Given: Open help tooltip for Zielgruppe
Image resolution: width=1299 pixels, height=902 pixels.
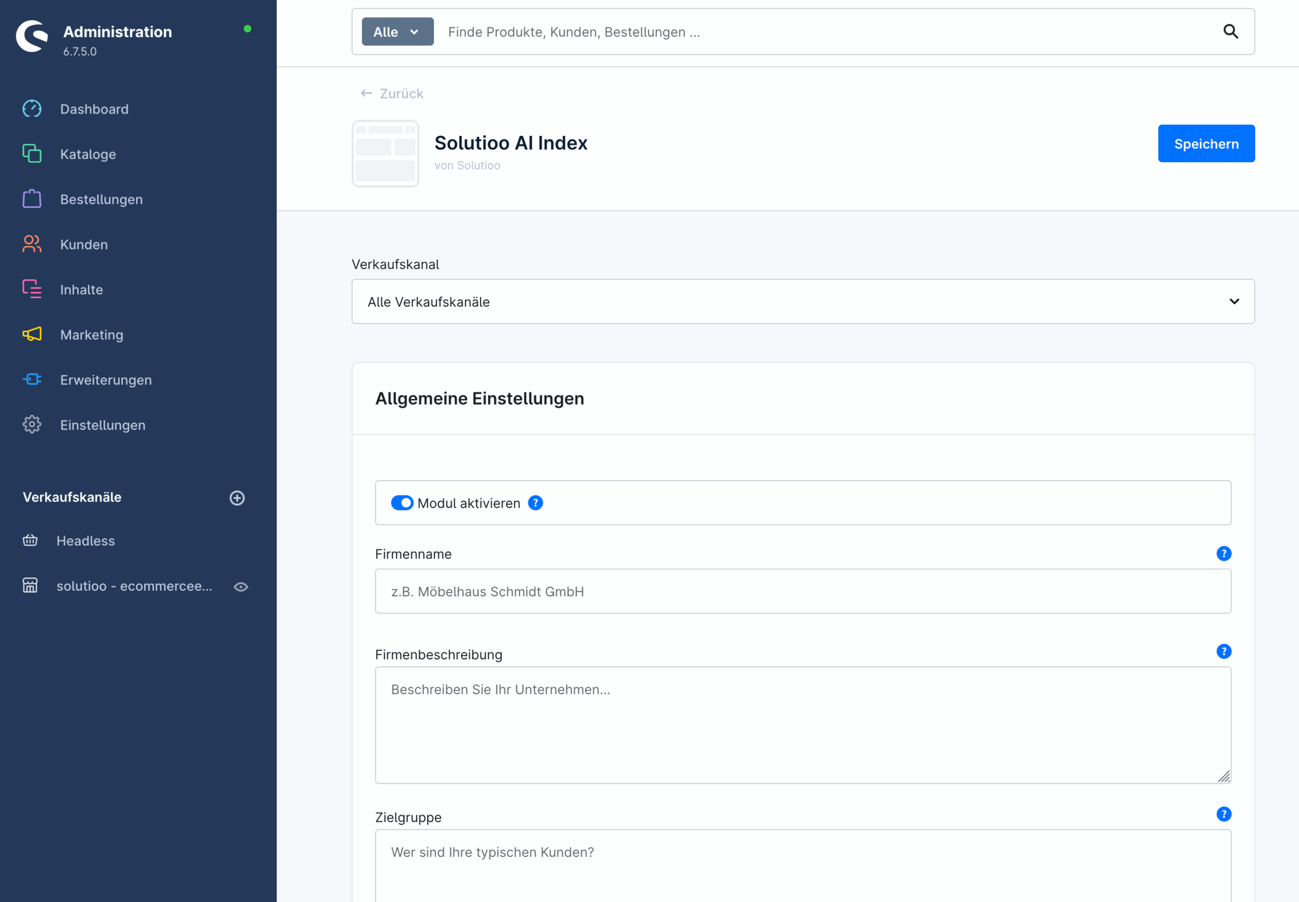Looking at the screenshot, I should (1224, 814).
